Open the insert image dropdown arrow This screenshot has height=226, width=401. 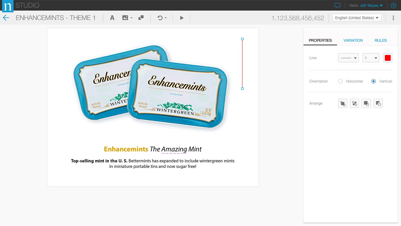tap(131, 18)
